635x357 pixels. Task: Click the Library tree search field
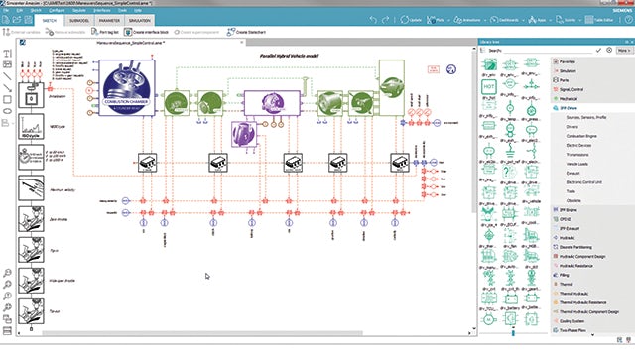(540, 51)
